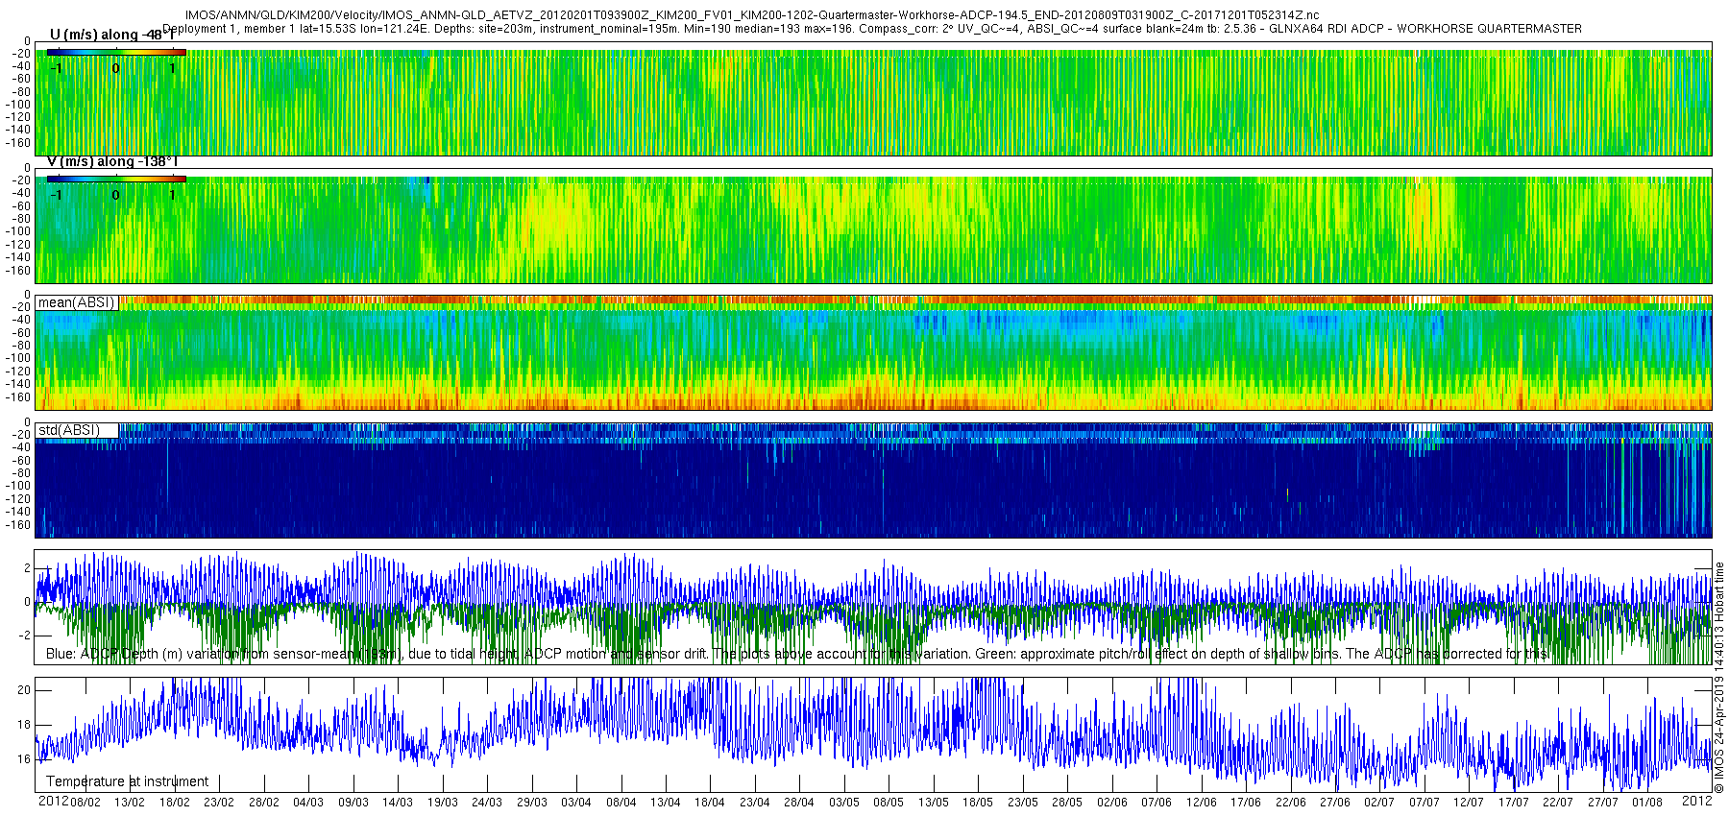This screenshot has height=816, width=1729.
Task: Click the '08/04' date tick label
Action: [x=621, y=803]
